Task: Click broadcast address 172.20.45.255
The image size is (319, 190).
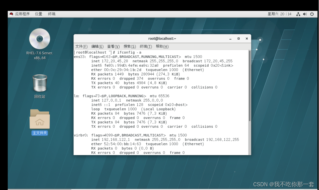Action: coord(218,61)
